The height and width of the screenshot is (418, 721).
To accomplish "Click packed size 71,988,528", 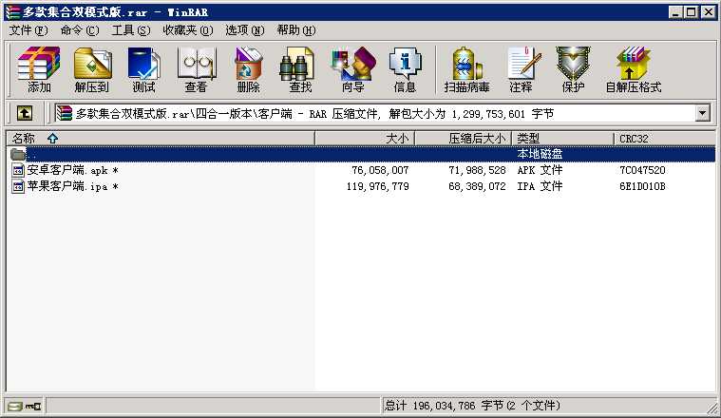I will click(x=477, y=170).
